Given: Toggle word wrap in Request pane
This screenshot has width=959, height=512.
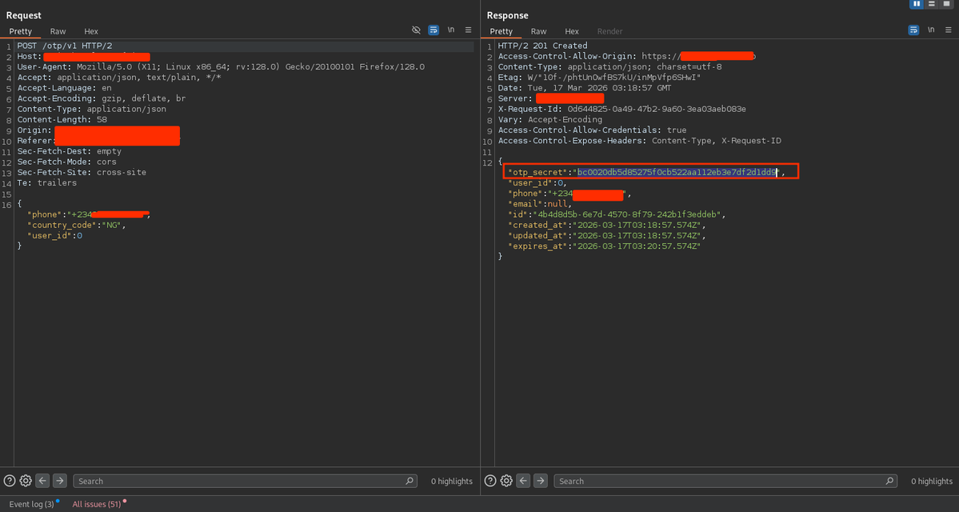Looking at the screenshot, I should 434,30.
